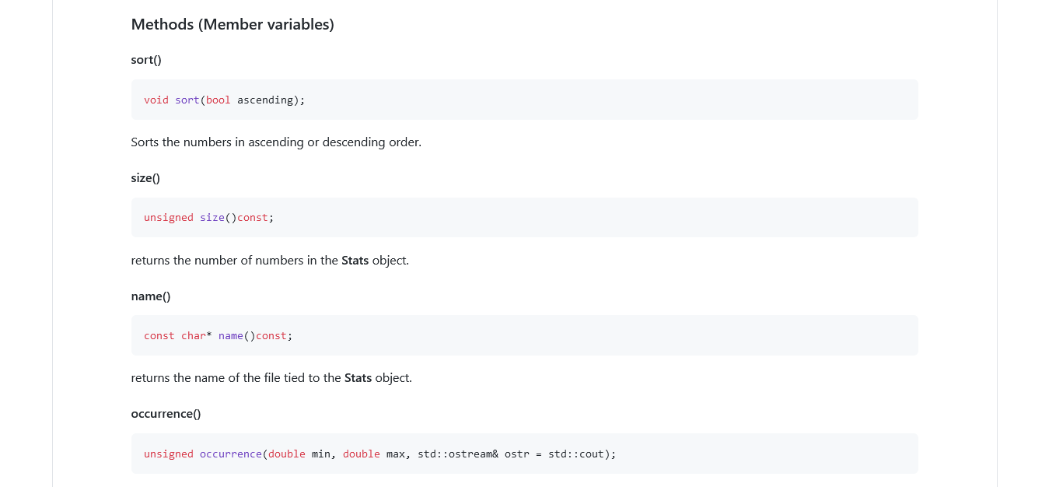Click the bold Stats text near size description
Screen dimensions: 1049x487
355,260
